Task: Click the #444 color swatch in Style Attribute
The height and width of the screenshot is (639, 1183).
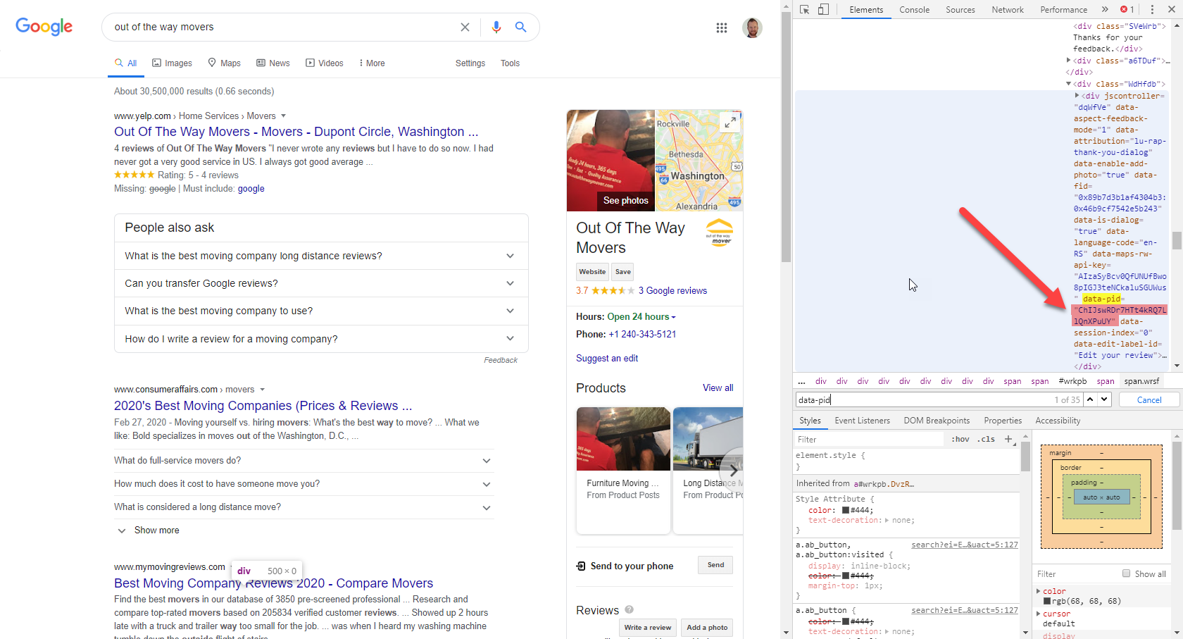Action: pos(846,510)
